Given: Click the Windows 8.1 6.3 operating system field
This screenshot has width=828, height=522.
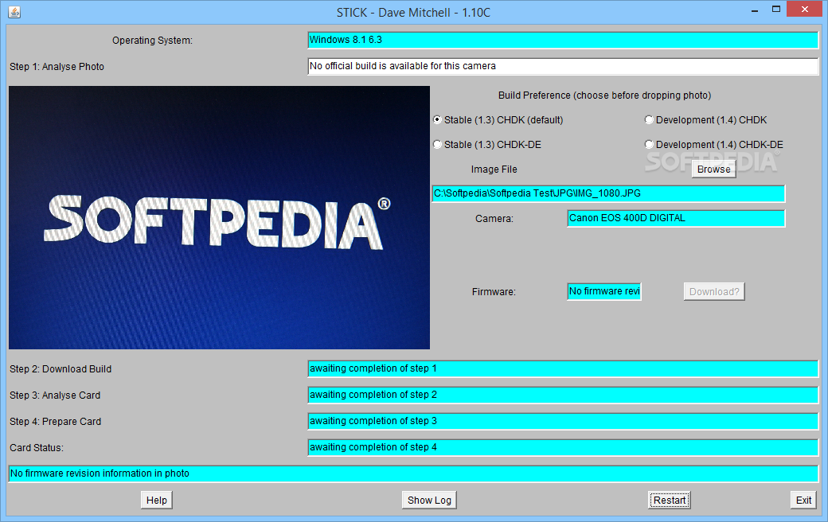Looking at the screenshot, I should click(563, 40).
